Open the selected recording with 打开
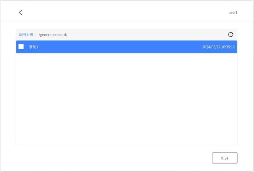The height and width of the screenshot is (172, 254). click(x=225, y=158)
